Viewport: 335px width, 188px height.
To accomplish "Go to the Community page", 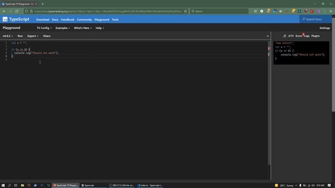I will point(84,20).
